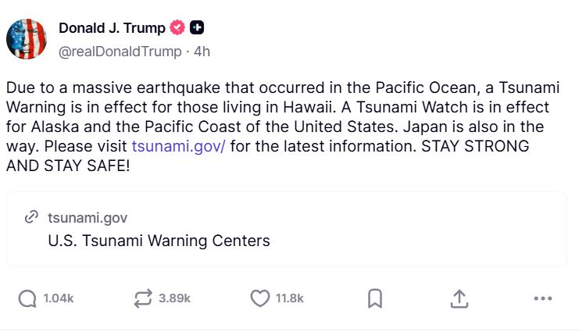
Task: Click the 1.04k reply count
Action: [x=58, y=298]
